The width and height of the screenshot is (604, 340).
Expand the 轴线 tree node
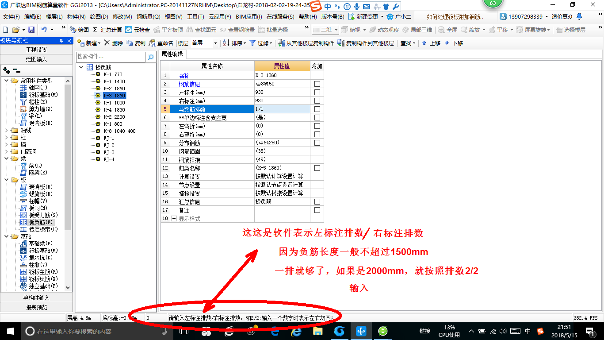pos(6,130)
